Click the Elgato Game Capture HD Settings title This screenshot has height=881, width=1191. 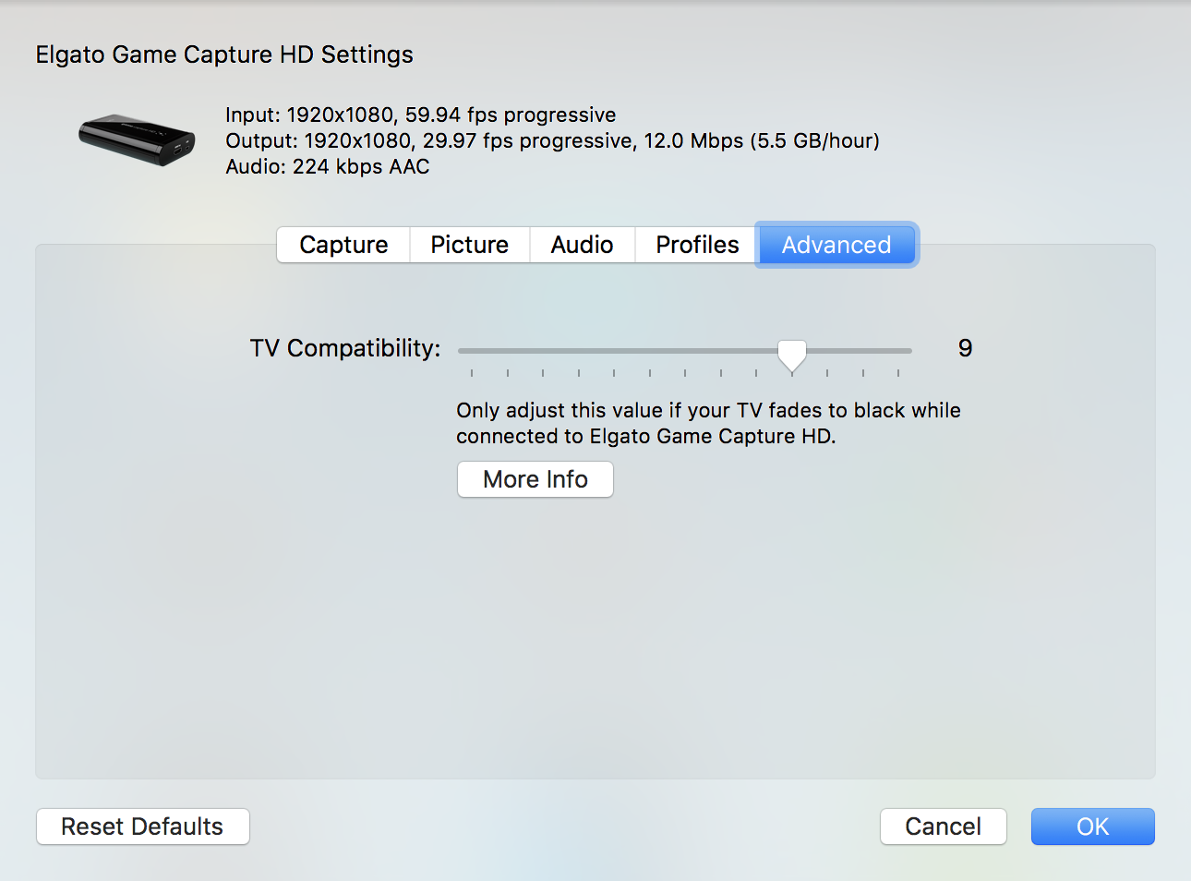pyautogui.click(x=224, y=54)
